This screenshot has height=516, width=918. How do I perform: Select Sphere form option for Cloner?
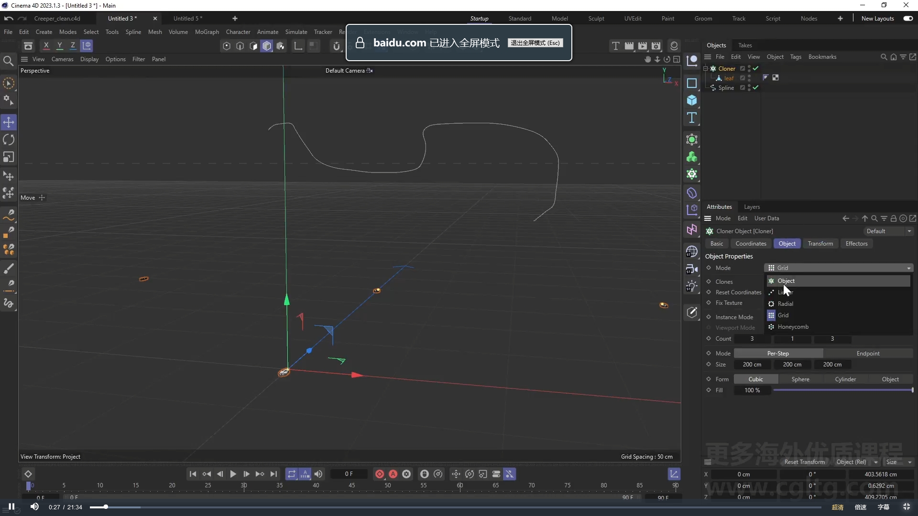coord(800,379)
